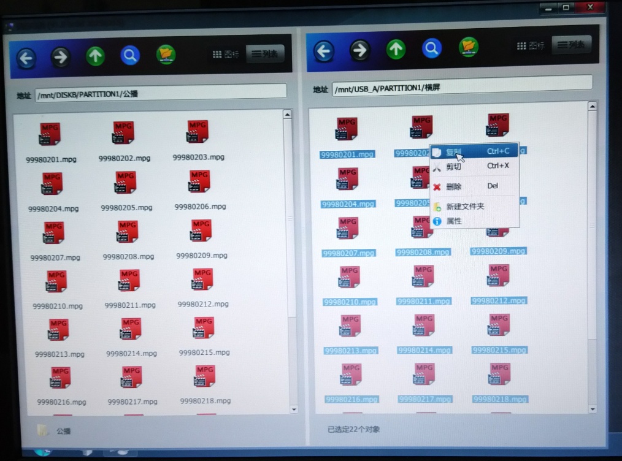Click highlighted 99980214.mpg name in right pane
Screen dimensions: 622x461
coord(424,350)
